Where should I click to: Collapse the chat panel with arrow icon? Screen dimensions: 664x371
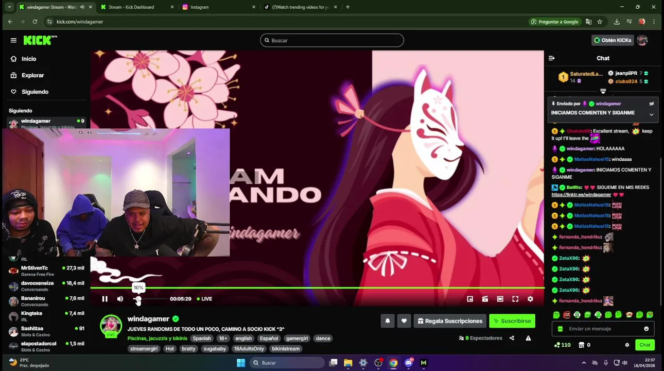point(551,58)
